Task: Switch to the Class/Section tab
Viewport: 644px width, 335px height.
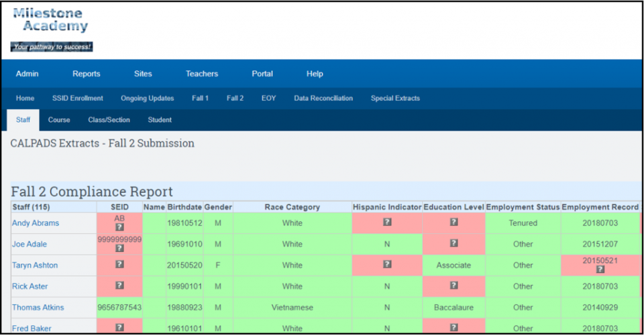Action: pyautogui.click(x=109, y=120)
